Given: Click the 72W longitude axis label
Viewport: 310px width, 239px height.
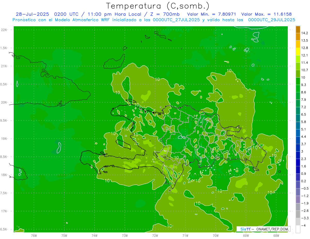Looking at the screenshot, I should coord(155,235).
